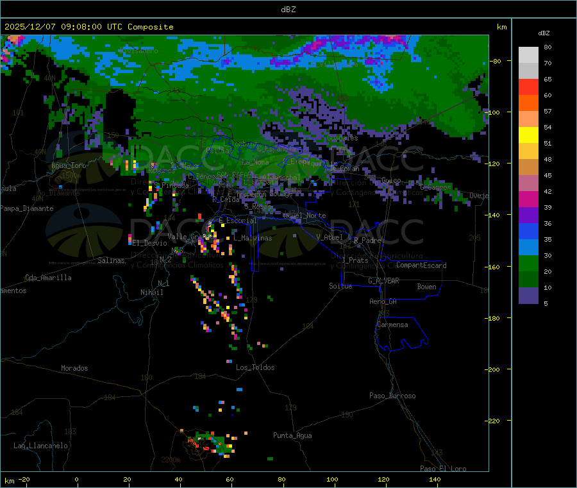Click the 'Atuel_Norte' label
The height and width of the screenshot is (488, 577).
coord(305,215)
